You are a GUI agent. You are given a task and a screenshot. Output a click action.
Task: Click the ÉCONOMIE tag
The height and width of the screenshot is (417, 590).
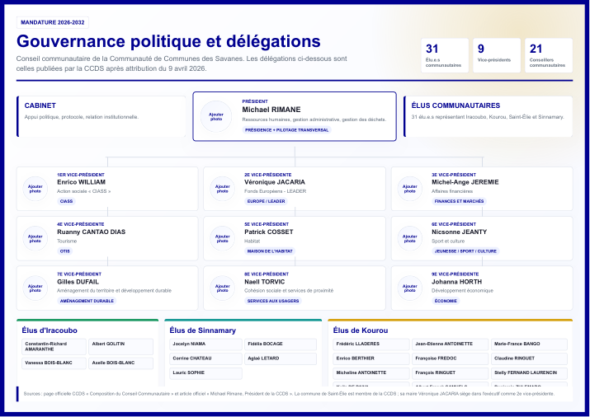coord(446,301)
